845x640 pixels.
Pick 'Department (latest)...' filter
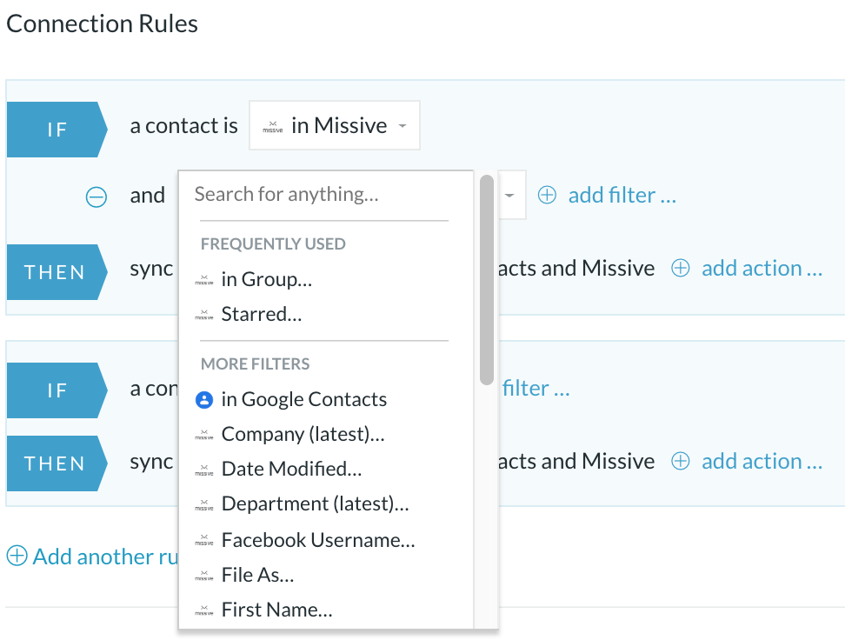[315, 503]
